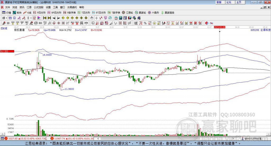Switch to the K线 candlestick chart view

[x=27, y=13]
